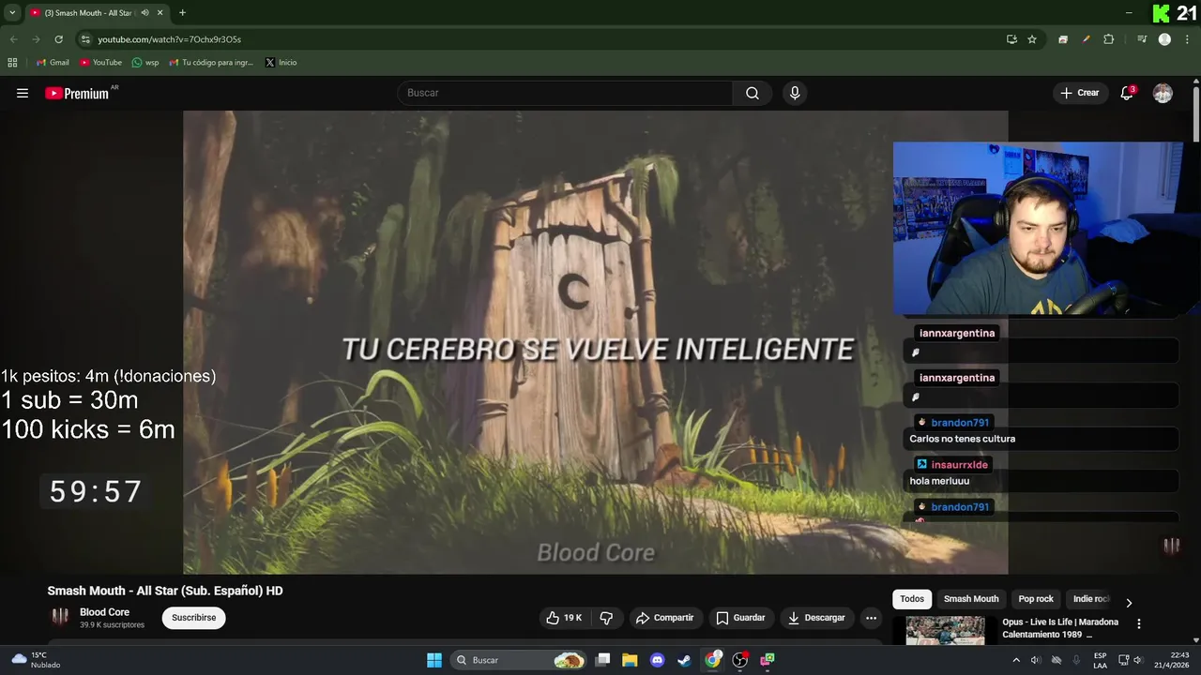Open the Windows Start menu
Image resolution: width=1201 pixels, height=675 pixels.
point(434,660)
